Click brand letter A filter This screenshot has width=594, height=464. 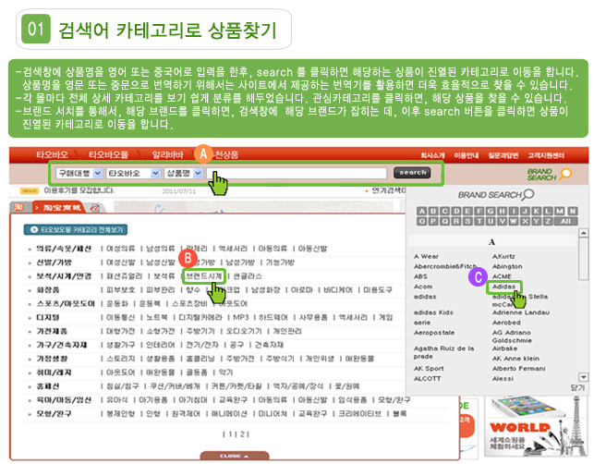(x=422, y=211)
